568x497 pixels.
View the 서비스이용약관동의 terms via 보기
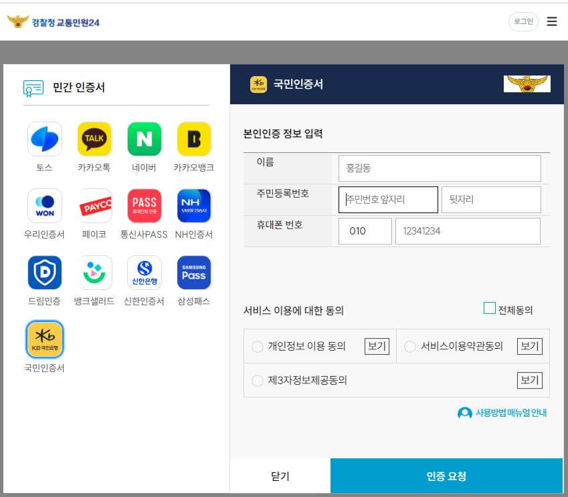click(530, 346)
